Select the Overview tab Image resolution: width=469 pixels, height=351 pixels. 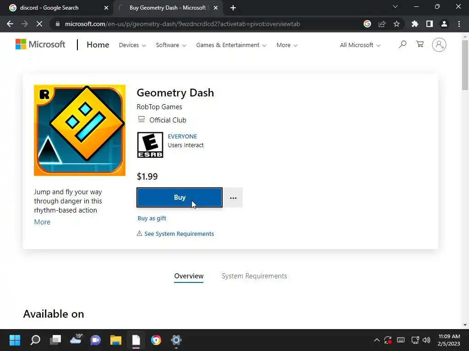pos(189,276)
